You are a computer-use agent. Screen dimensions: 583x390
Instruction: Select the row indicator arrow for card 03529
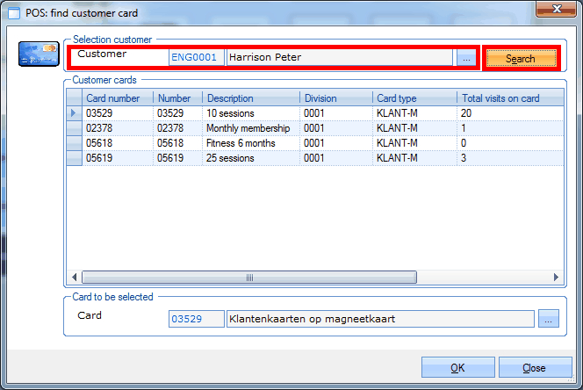point(75,113)
